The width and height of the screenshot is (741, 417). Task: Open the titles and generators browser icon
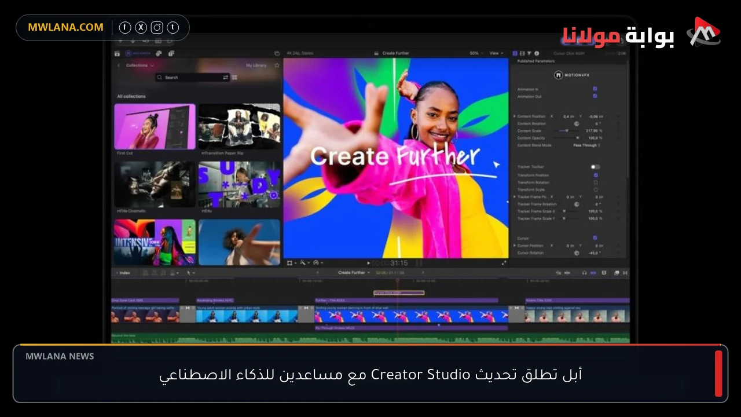(x=171, y=53)
